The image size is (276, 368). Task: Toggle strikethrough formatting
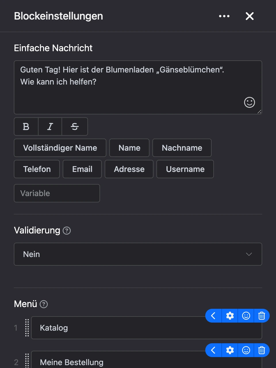[75, 126]
